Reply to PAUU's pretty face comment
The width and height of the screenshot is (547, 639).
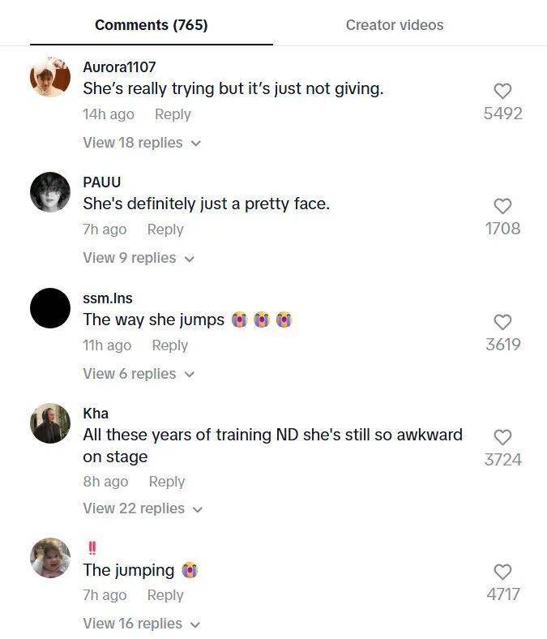[x=165, y=229]
